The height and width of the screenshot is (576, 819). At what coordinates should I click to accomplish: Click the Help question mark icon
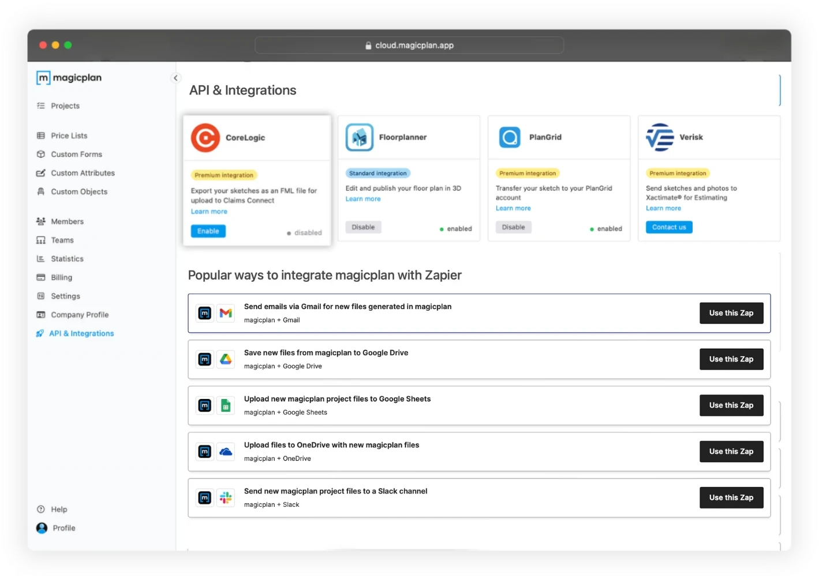click(x=41, y=509)
